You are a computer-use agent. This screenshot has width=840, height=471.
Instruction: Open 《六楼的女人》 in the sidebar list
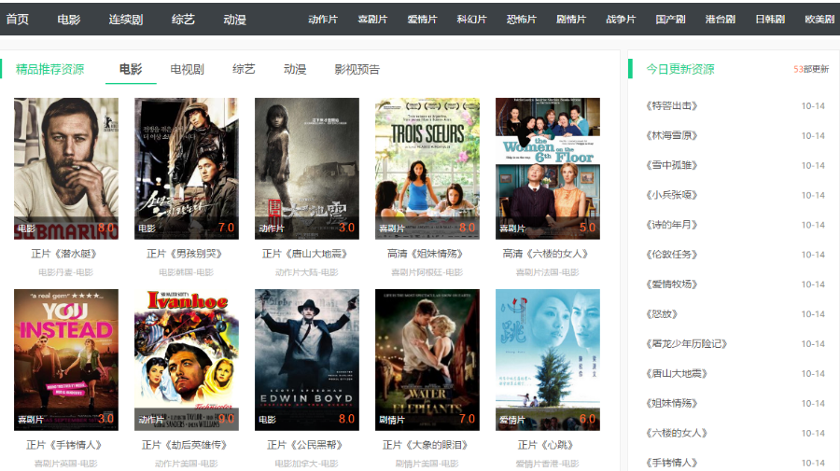(x=677, y=433)
